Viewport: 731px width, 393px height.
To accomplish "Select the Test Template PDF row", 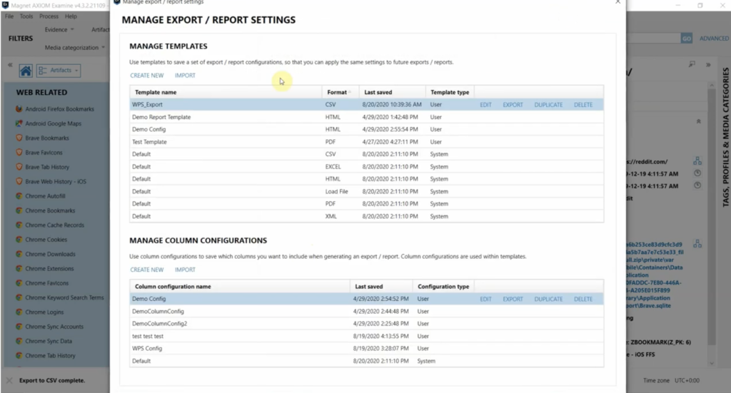I will coord(366,141).
